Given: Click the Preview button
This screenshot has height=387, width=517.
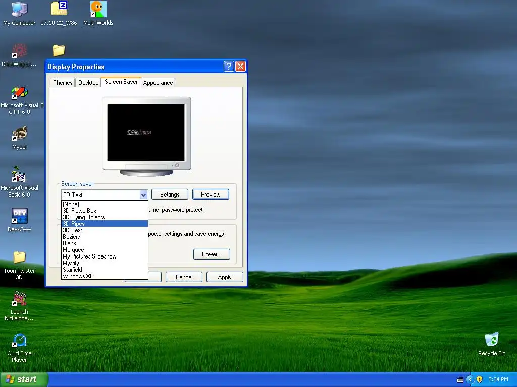Looking at the screenshot, I should (211, 194).
